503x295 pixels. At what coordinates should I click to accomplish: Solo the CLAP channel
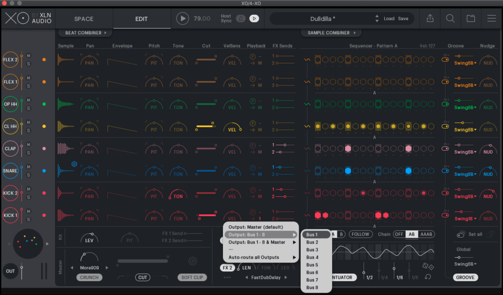click(28, 152)
